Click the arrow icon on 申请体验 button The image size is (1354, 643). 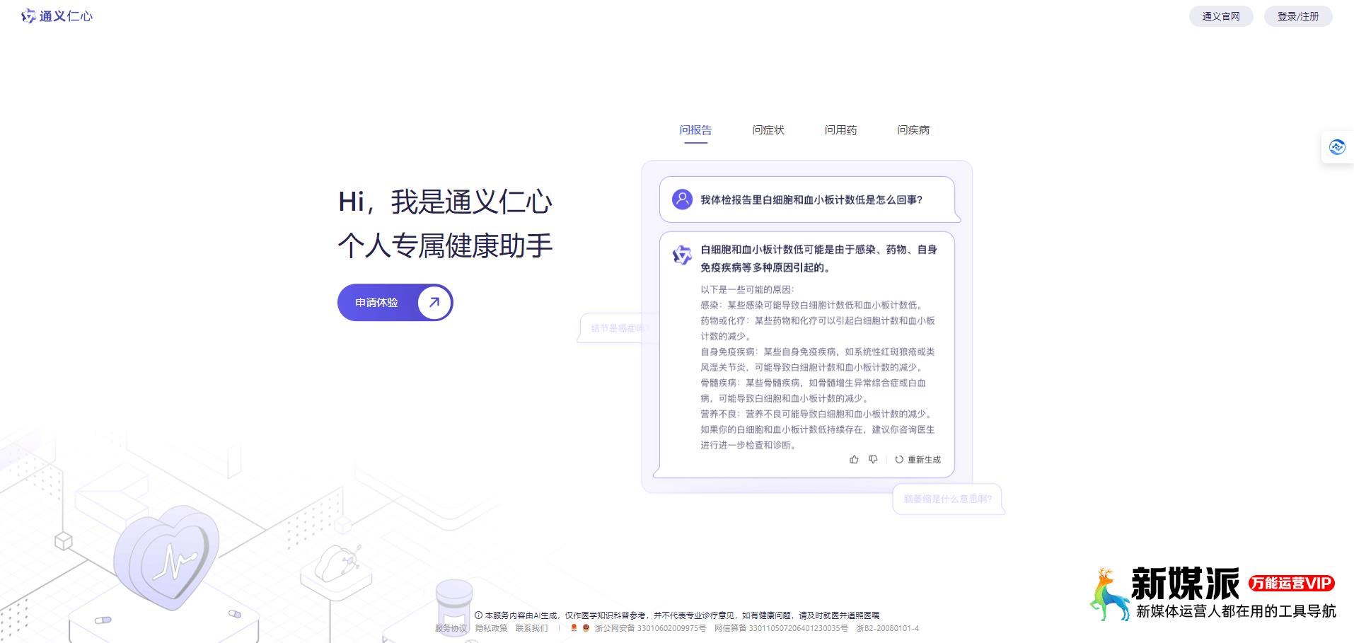pos(433,302)
